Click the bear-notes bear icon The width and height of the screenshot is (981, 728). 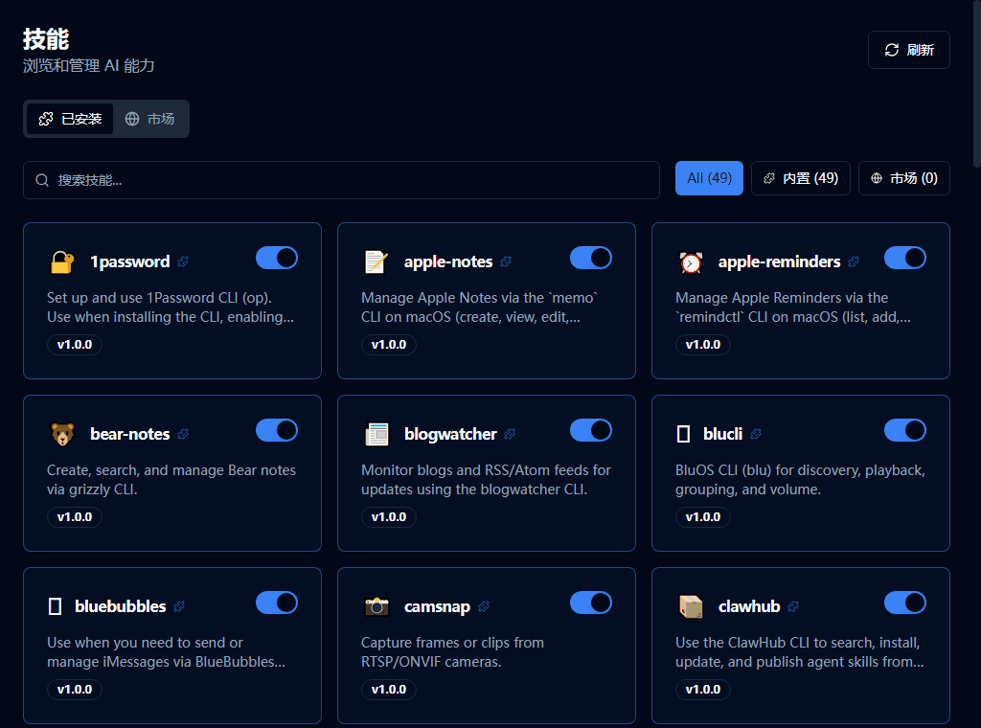[x=61, y=435]
